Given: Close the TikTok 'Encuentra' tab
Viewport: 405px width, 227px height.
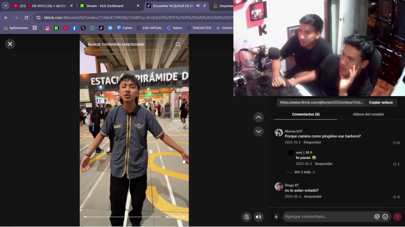Looking at the screenshot, I should coord(204,6).
